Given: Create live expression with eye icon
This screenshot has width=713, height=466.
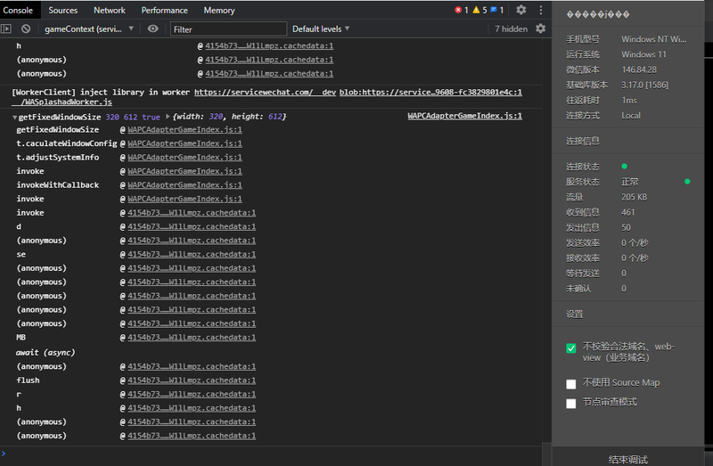Looking at the screenshot, I should coord(152,29).
